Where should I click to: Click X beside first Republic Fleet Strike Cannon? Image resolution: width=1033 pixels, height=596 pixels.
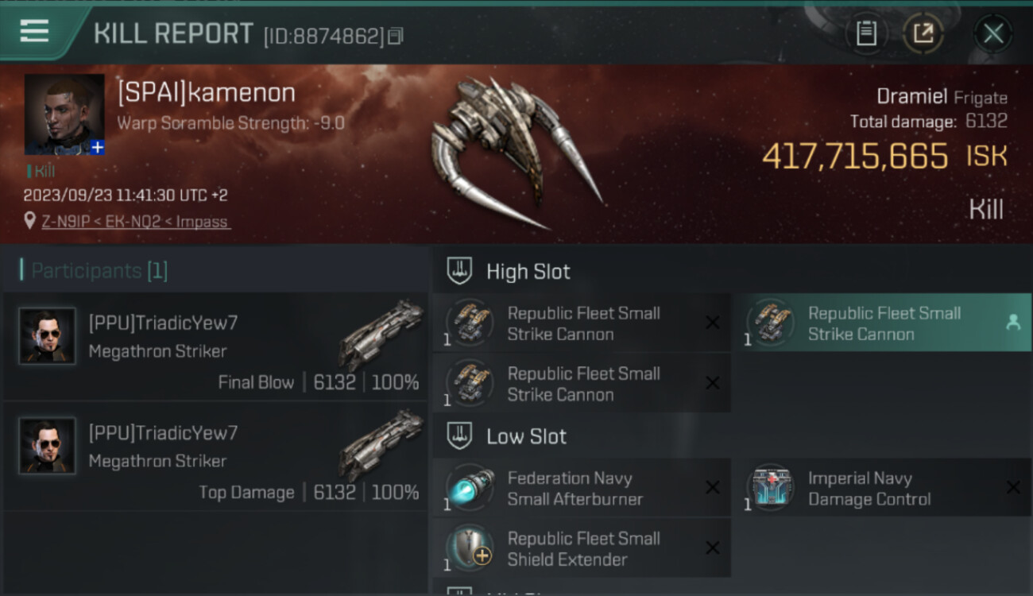point(713,323)
